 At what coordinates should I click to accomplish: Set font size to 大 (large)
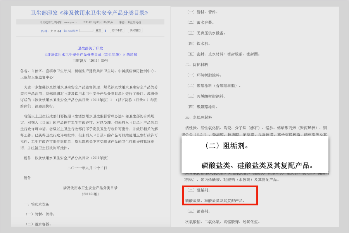click(x=52, y=31)
